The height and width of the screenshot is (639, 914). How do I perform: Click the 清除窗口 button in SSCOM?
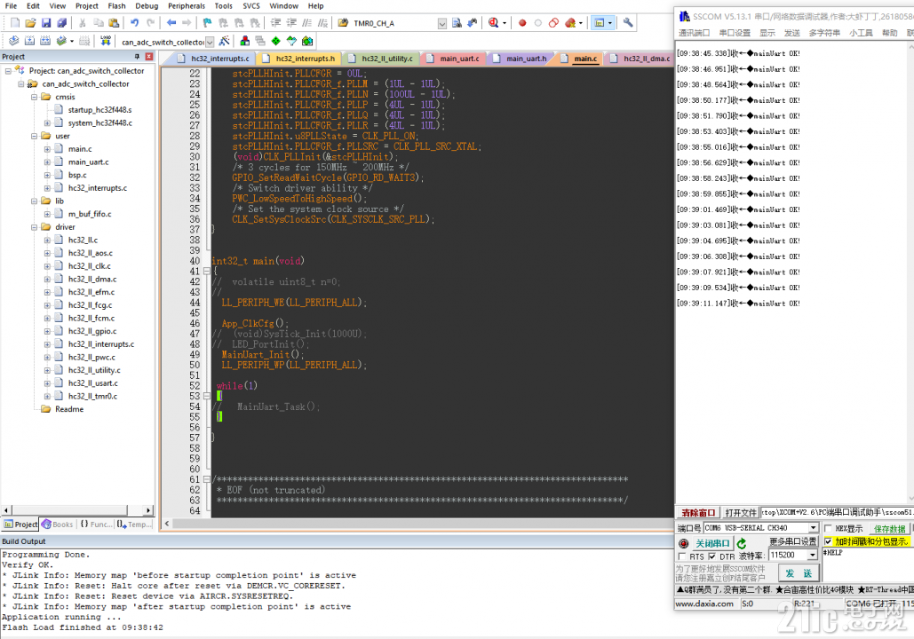tap(698, 513)
